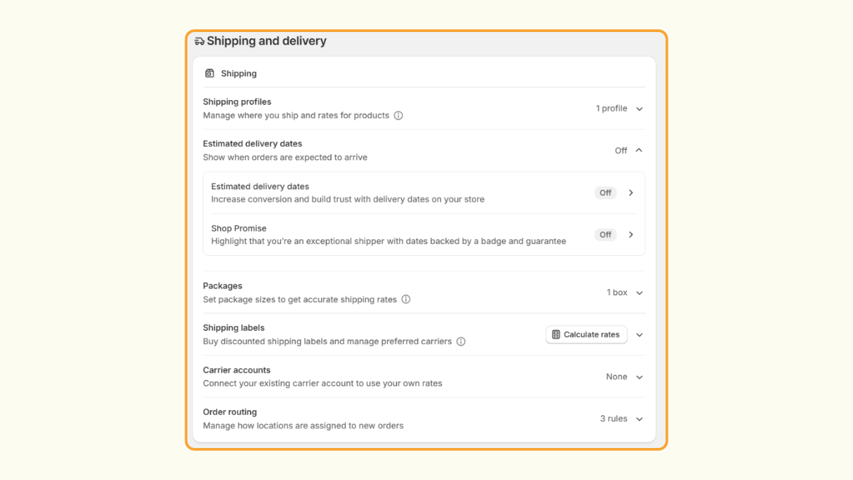Image resolution: width=853 pixels, height=480 pixels.
Task: Expand the Packages 1 box chevron
Action: tap(639, 293)
